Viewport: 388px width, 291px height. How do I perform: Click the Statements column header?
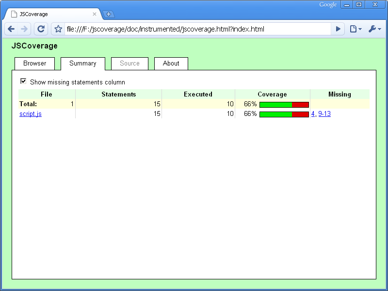click(118, 94)
